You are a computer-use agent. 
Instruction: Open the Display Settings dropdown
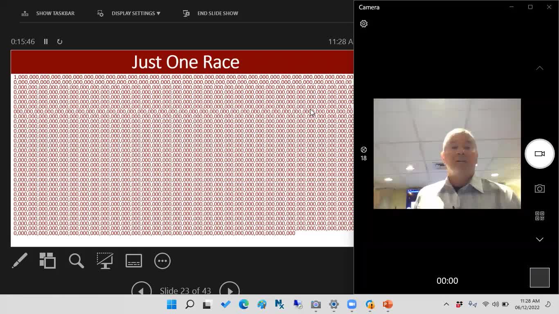[x=128, y=13]
